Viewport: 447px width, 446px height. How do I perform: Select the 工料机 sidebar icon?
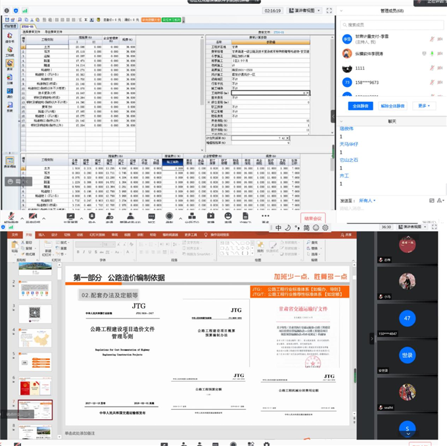9,53
